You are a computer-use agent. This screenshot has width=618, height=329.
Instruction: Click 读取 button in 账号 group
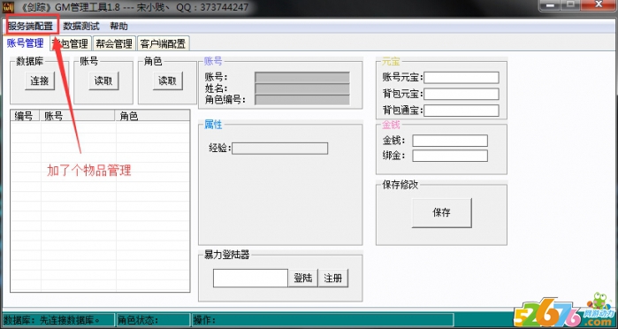103,80
